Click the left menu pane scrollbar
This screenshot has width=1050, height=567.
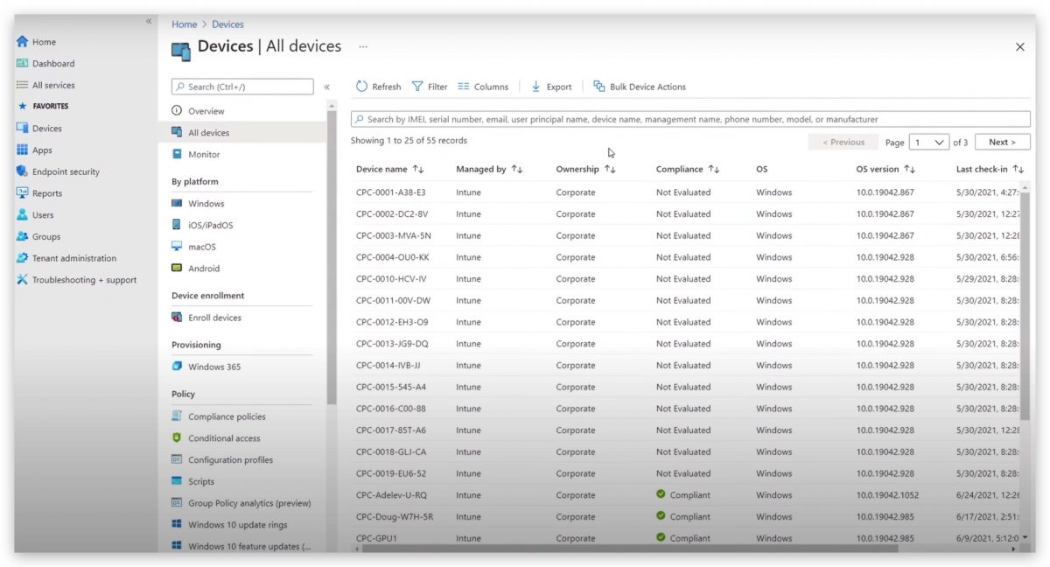(332, 258)
